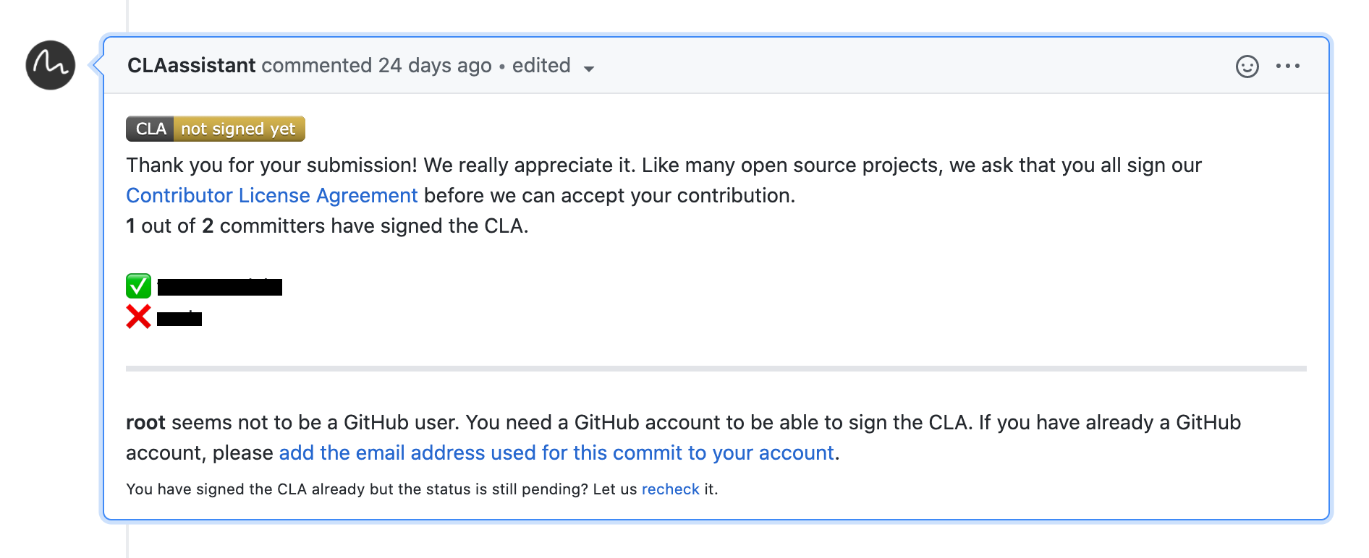Open the CLAassistant author name link
The image size is (1369, 558).
(191, 66)
